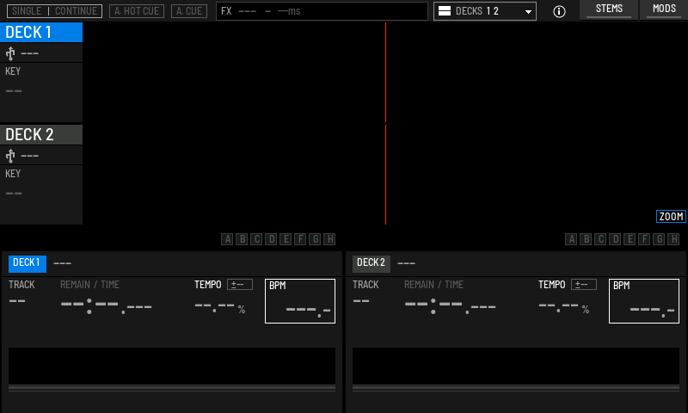Select hot cue A for Deck 1
The width and height of the screenshot is (688, 413).
coord(227,239)
